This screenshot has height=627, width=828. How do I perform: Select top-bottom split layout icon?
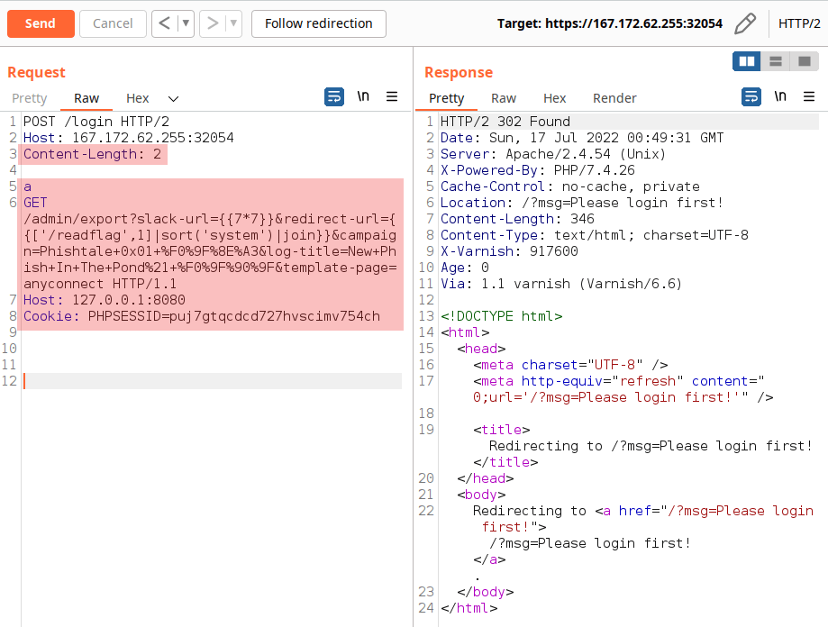pos(775,62)
